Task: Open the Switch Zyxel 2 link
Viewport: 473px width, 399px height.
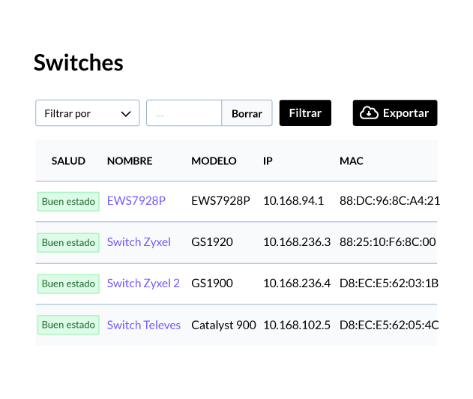Action: 143,283
